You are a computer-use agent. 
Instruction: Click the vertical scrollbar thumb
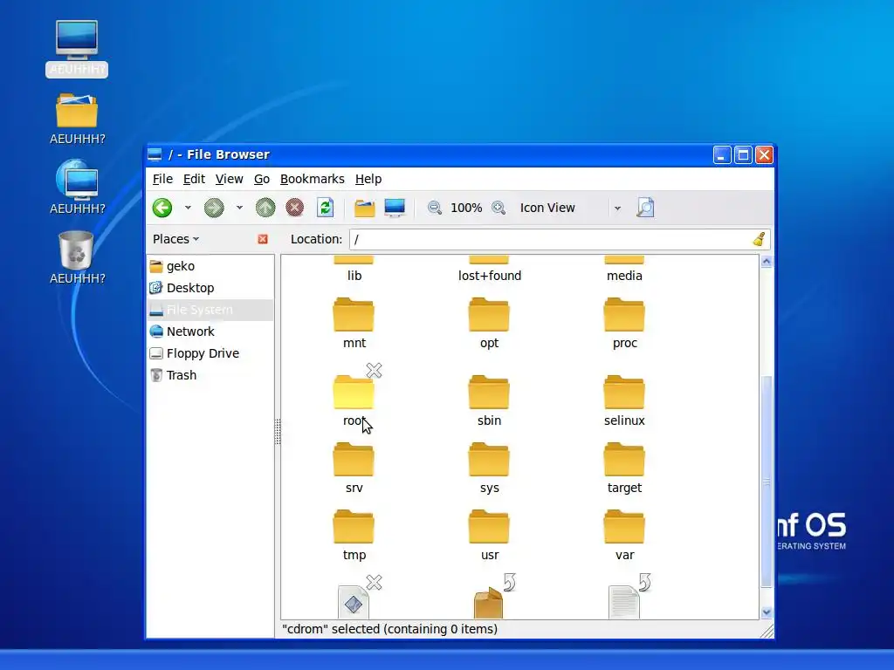pyautogui.click(x=767, y=482)
